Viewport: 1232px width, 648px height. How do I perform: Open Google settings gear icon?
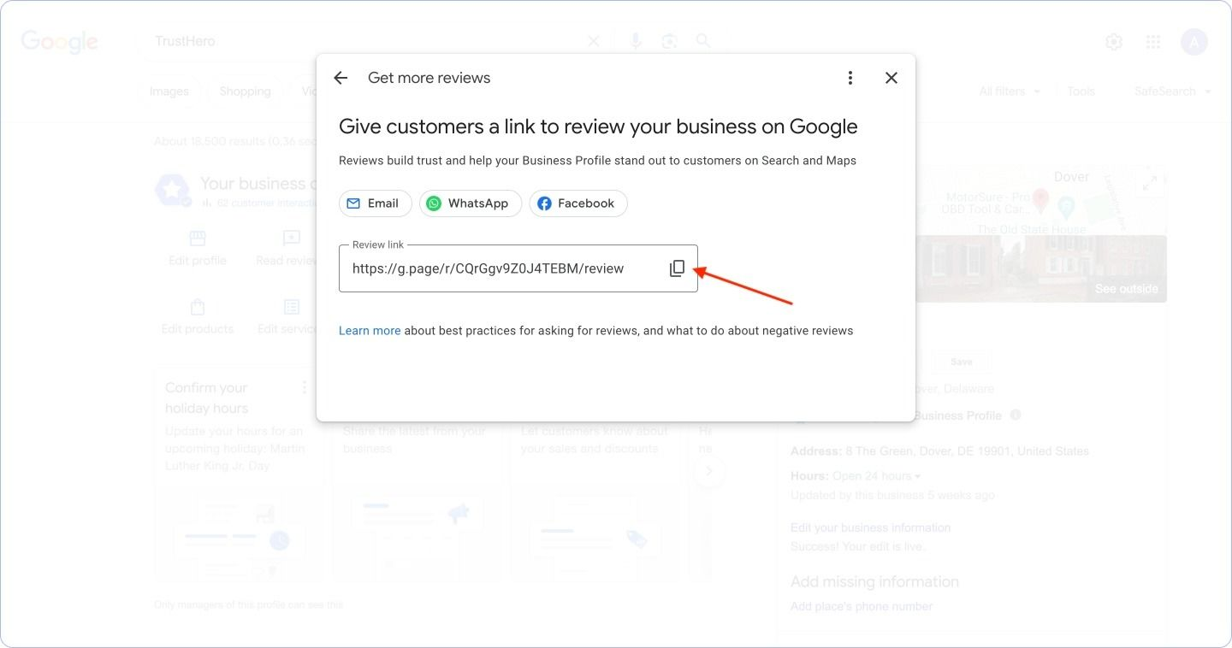click(1114, 41)
